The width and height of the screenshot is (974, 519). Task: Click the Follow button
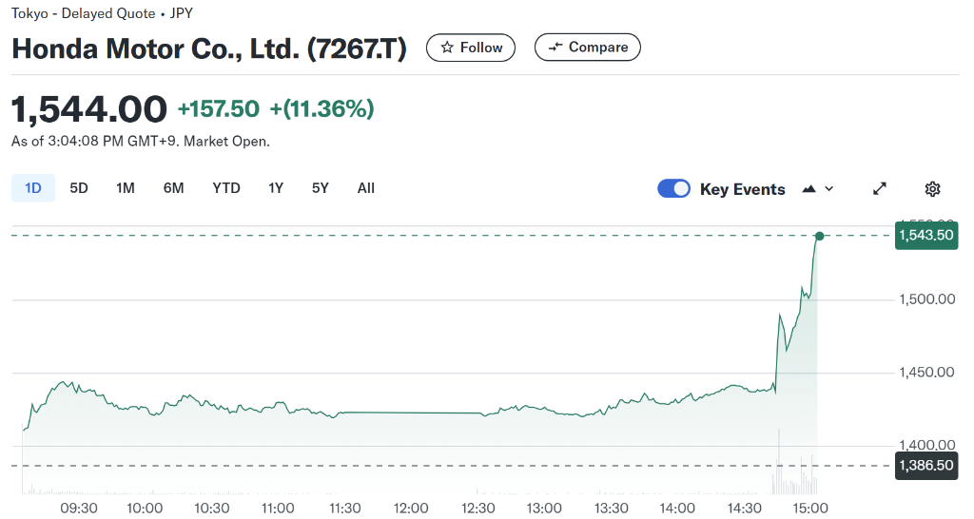coord(471,48)
